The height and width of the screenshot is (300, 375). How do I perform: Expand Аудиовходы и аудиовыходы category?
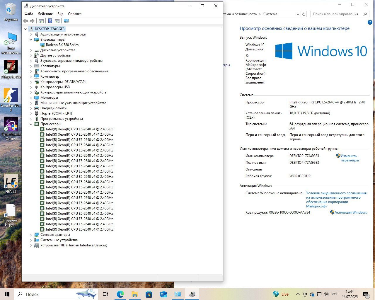coord(31,34)
